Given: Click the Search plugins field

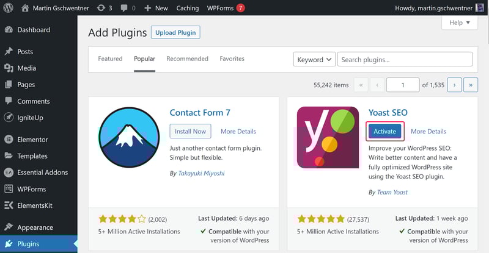Looking at the screenshot, I should point(405,59).
